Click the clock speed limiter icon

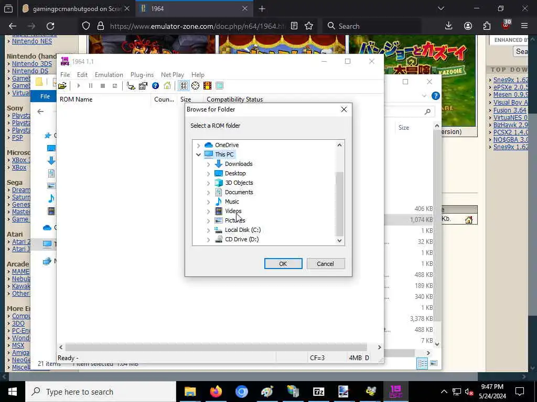click(x=195, y=86)
